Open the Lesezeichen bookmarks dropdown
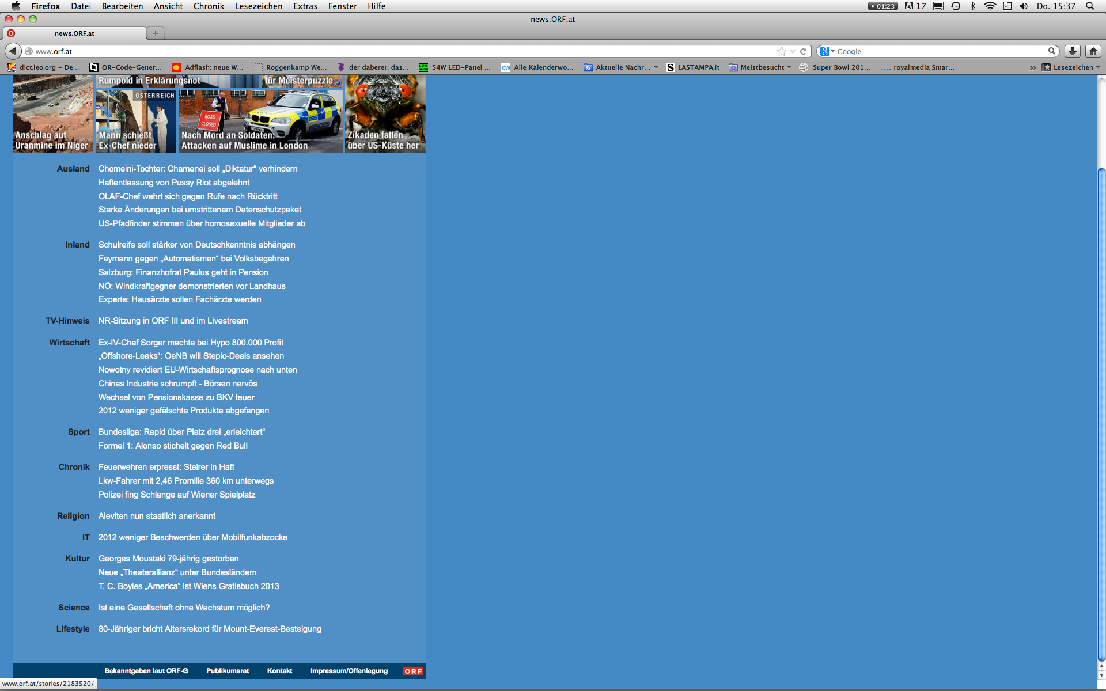Viewport: 1106px width, 691px height. point(1071,67)
